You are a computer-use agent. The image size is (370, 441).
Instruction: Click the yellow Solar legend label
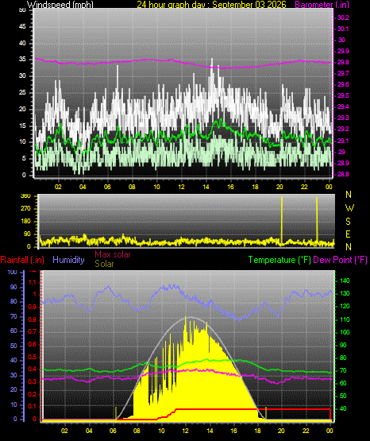pos(104,264)
